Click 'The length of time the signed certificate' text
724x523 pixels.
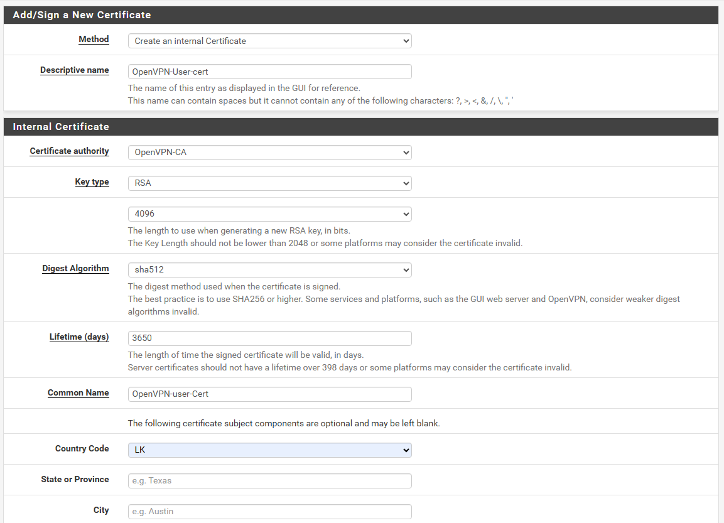pos(246,355)
